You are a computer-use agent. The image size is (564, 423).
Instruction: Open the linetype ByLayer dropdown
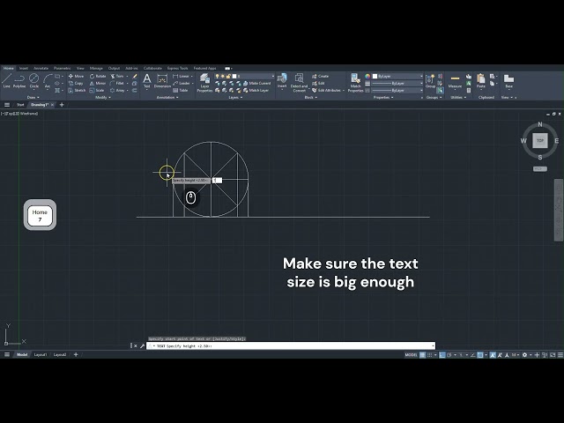pyautogui.click(x=397, y=90)
